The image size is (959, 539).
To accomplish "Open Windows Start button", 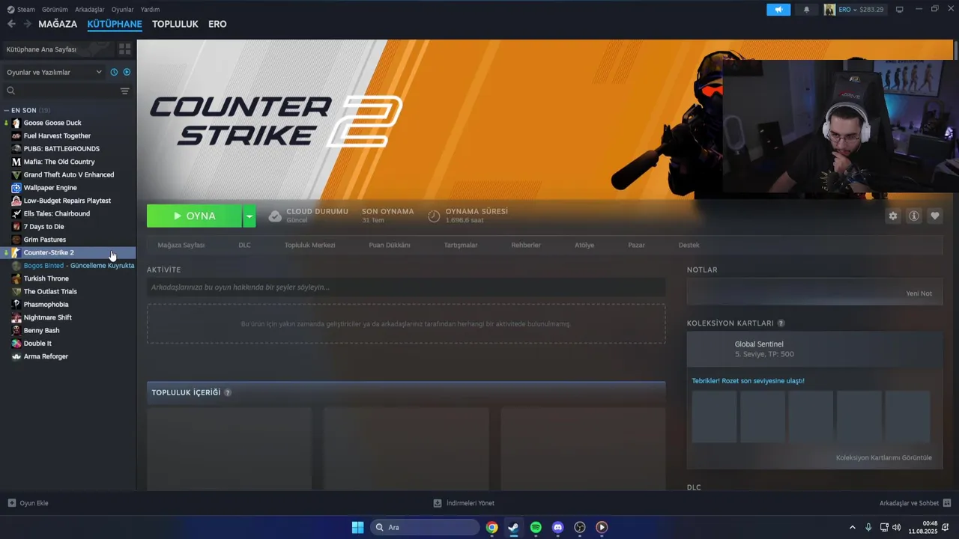I will click(x=357, y=527).
